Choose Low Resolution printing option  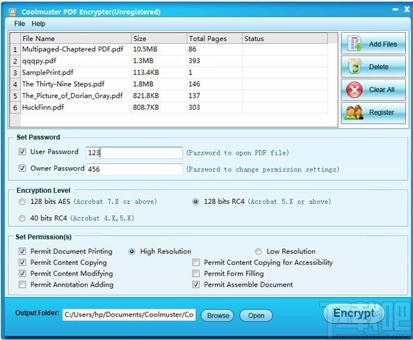259,252
